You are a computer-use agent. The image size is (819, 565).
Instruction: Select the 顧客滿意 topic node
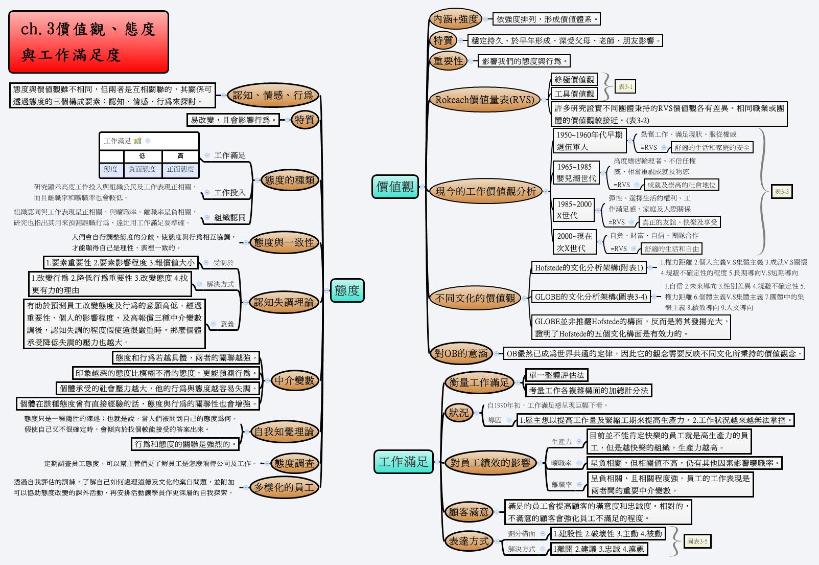(470, 512)
